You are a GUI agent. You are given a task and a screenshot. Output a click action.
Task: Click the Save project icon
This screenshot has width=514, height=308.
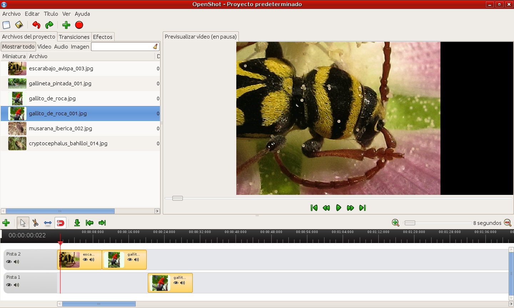pyautogui.click(x=19, y=25)
